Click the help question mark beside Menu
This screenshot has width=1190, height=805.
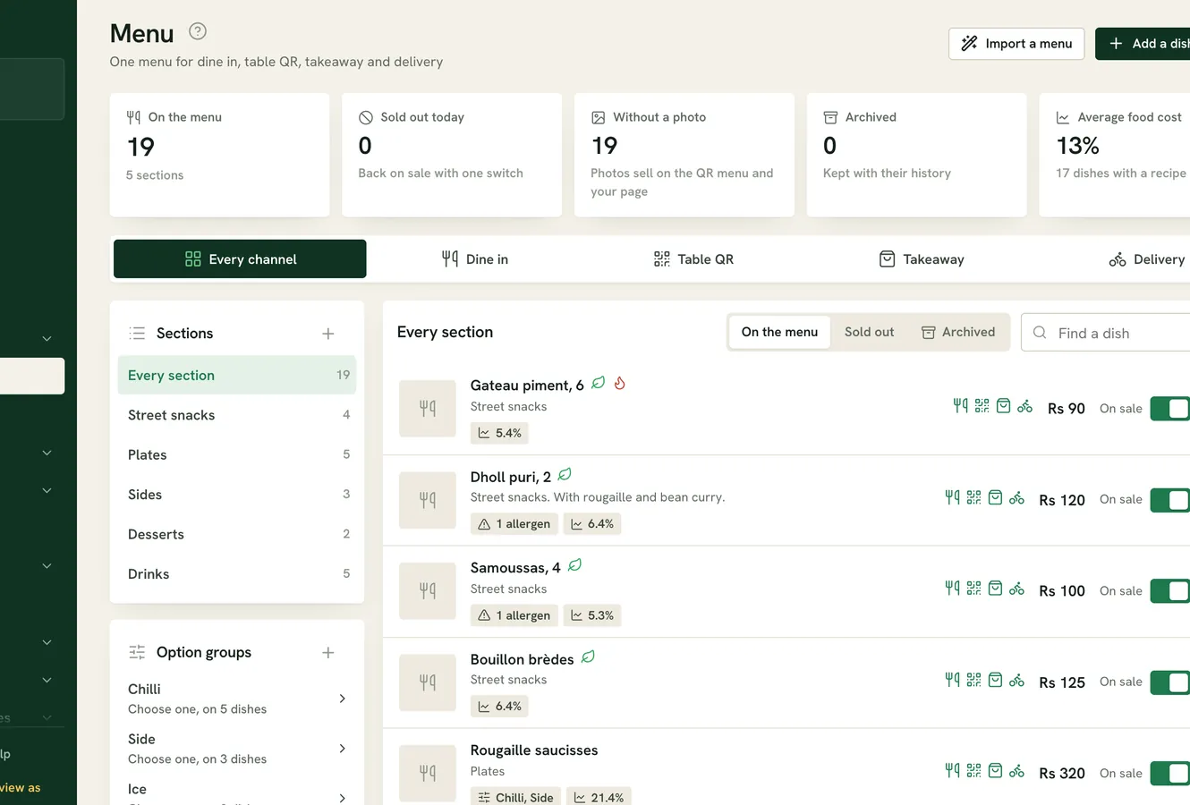[198, 31]
